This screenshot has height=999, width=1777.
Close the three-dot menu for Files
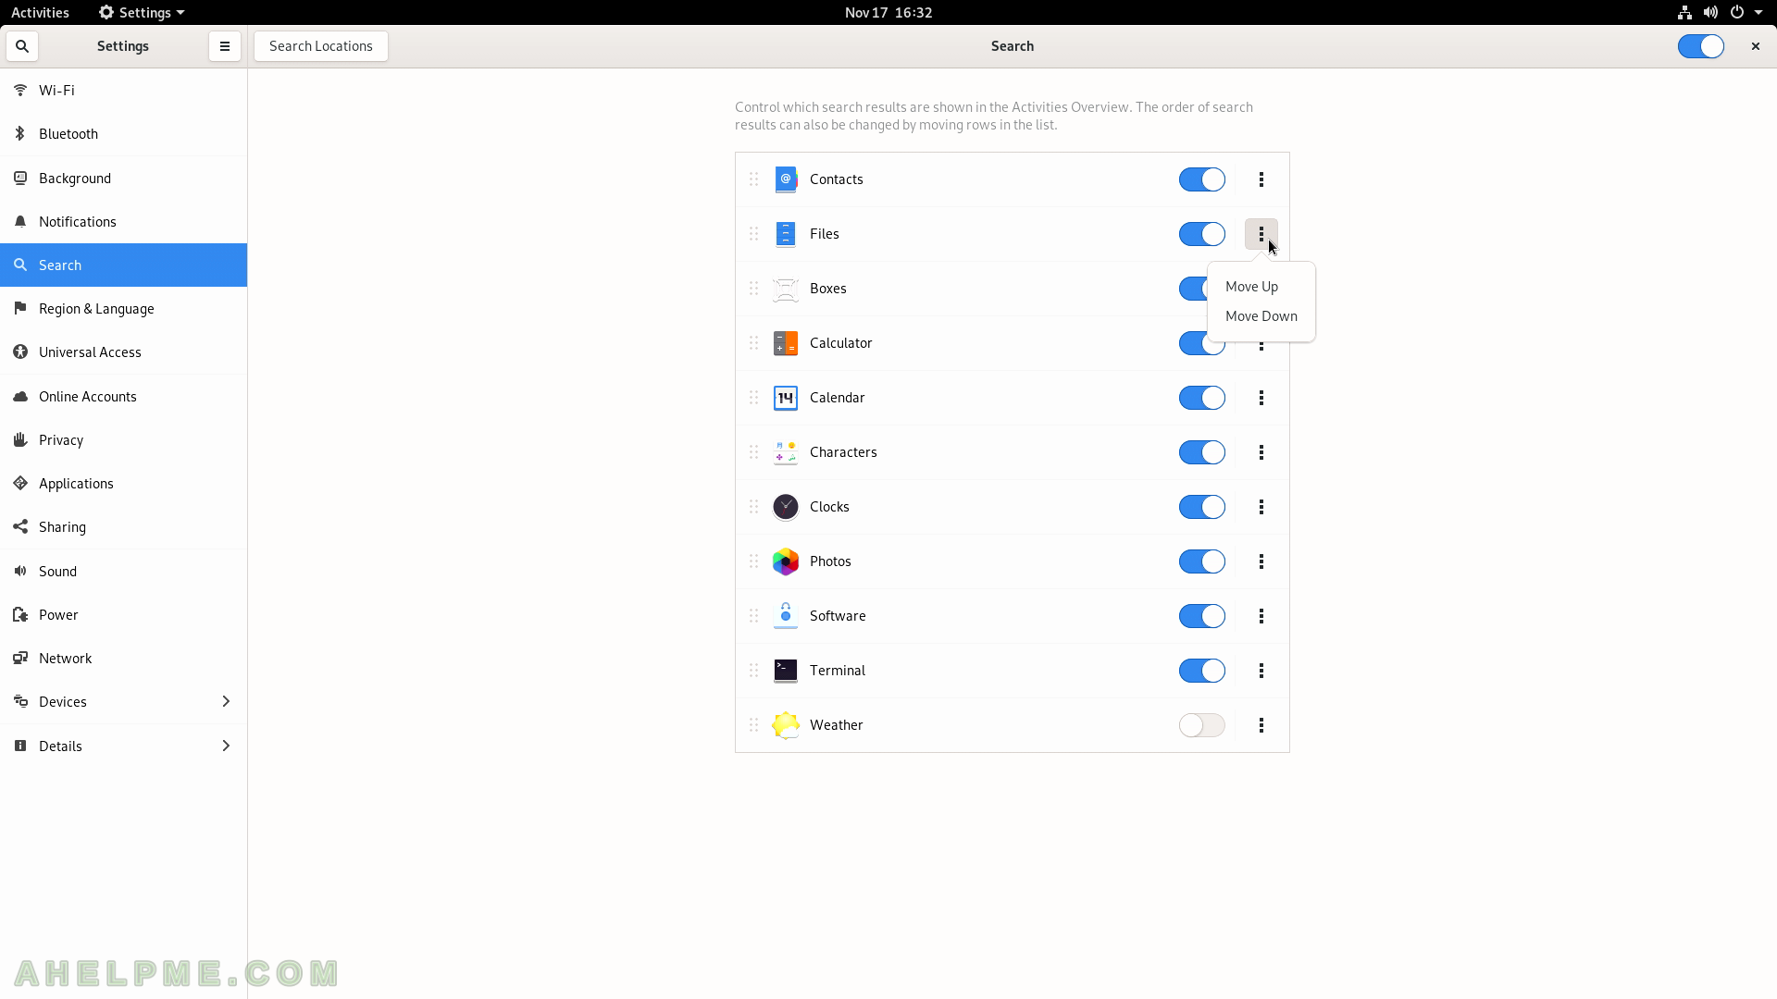pos(1261,234)
